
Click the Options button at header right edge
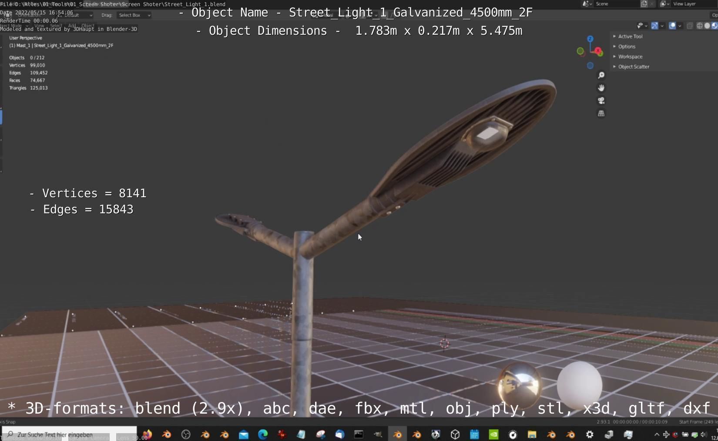[x=715, y=15]
